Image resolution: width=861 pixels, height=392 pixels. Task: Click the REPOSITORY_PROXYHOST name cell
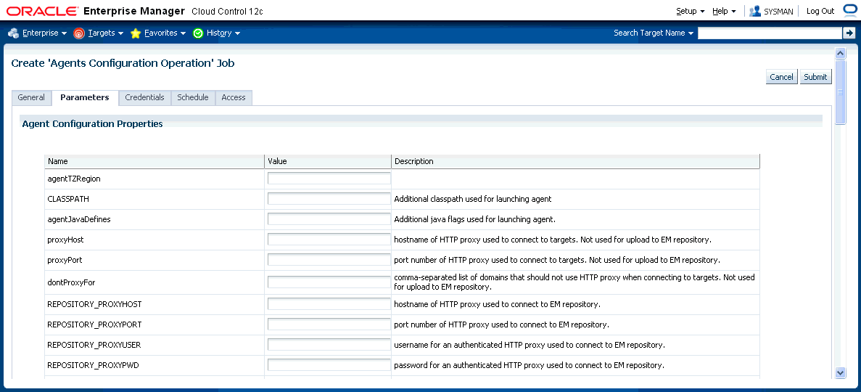coord(155,304)
